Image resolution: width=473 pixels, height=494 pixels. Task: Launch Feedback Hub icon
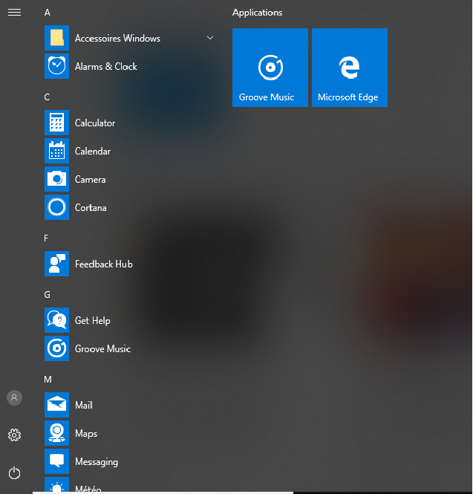56,264
